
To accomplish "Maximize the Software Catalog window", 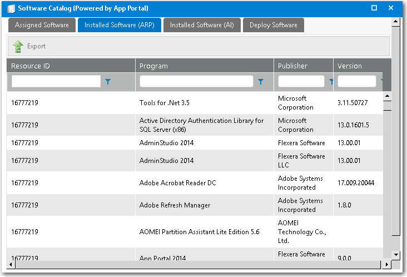I will pyautogui.click(x=374, y=8).
